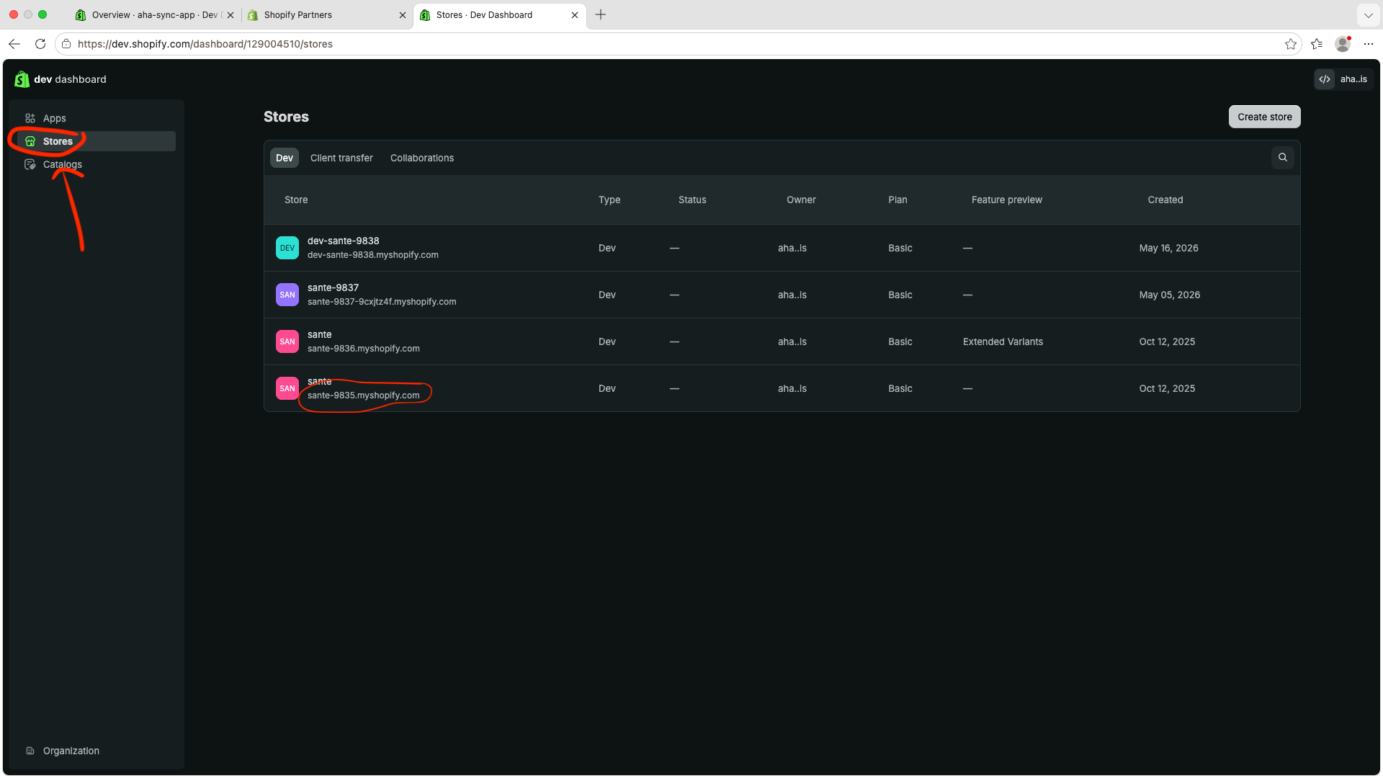
Task: Close the Stores Dev Dashboard tab
Action: click(x=575, y=15)
